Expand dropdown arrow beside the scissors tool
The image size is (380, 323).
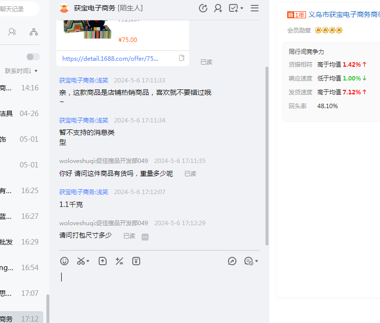pyautogui.click(x=88, y=261)
